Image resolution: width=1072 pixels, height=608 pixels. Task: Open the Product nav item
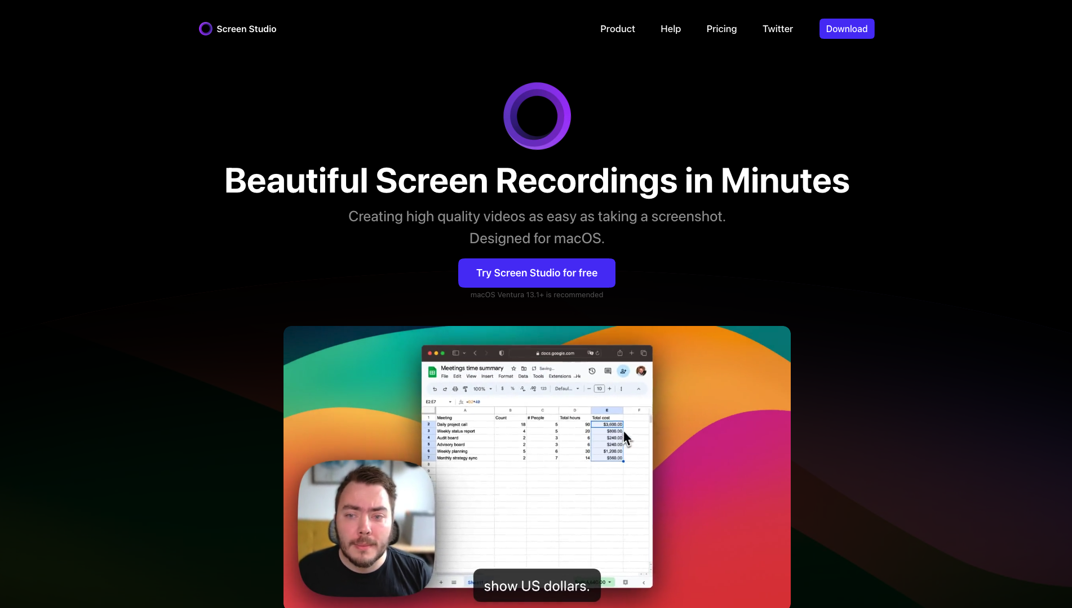click(617, 29)
